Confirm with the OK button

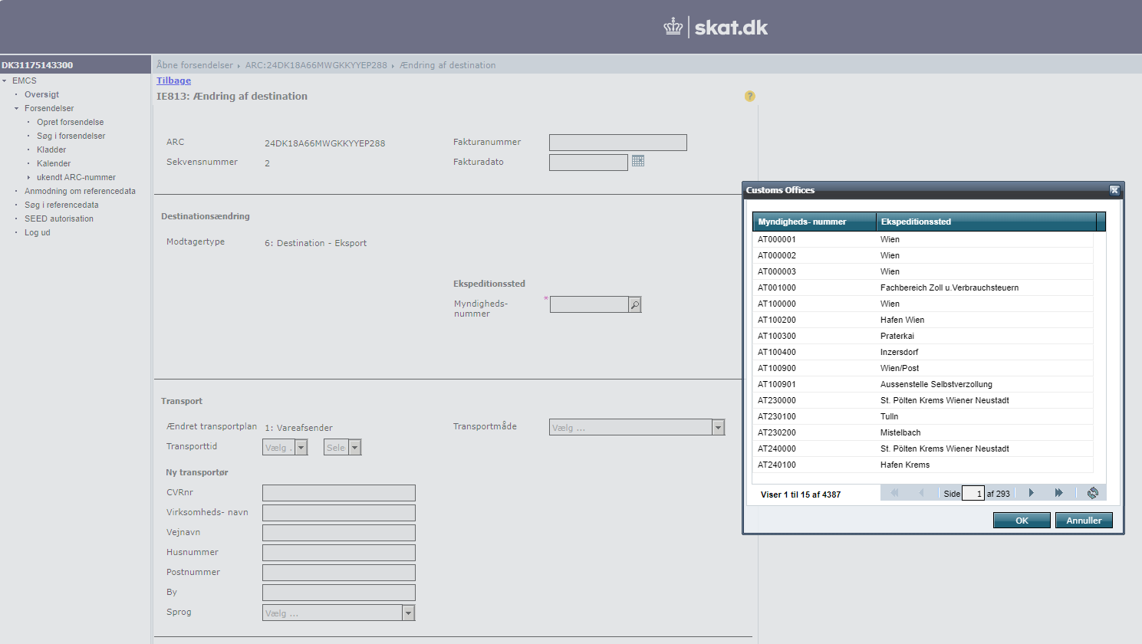tap(1022, 521)
